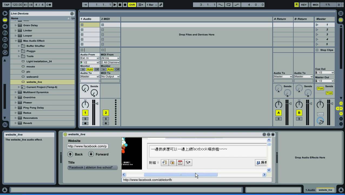Switch to Session View selector icon
The width and height of the screenshot is (345, 195).
pos(341,20)
